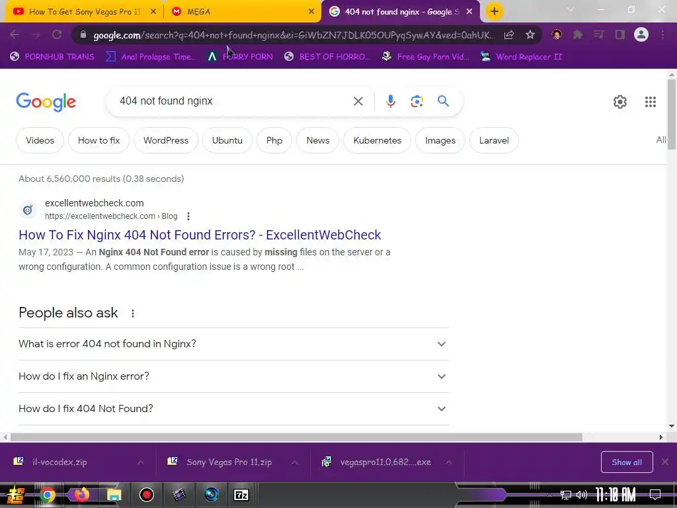This screenshot has width=677, height=508.
Task: Open the Google apps grid
Action: tap(651, 101)
